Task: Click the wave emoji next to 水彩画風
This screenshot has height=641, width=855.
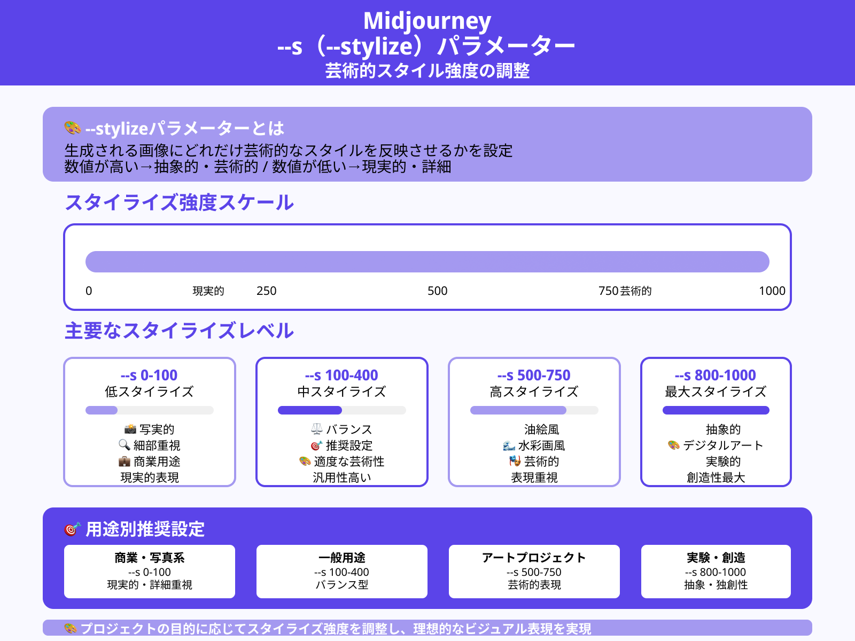Action: click(509, 445)
